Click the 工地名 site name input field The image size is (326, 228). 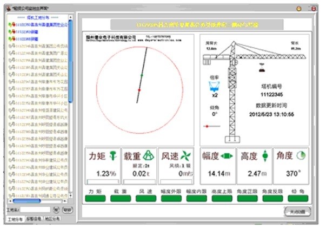coord(36,209)
